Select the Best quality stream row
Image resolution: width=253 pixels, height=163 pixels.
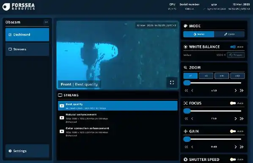118,106
